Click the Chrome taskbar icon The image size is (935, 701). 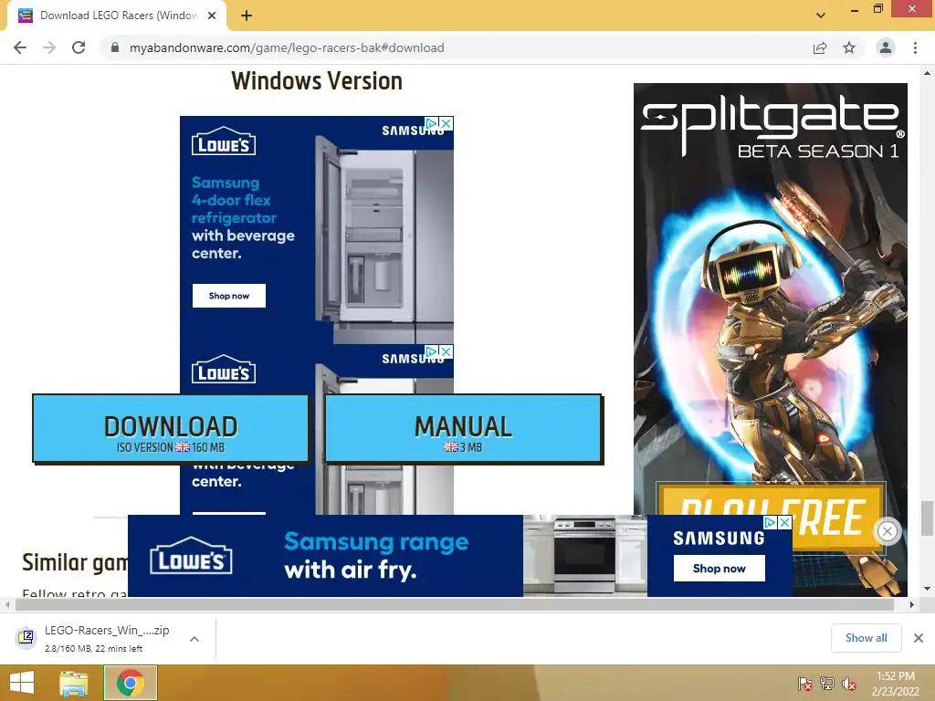pyautogui.click(x=131, y=683)
